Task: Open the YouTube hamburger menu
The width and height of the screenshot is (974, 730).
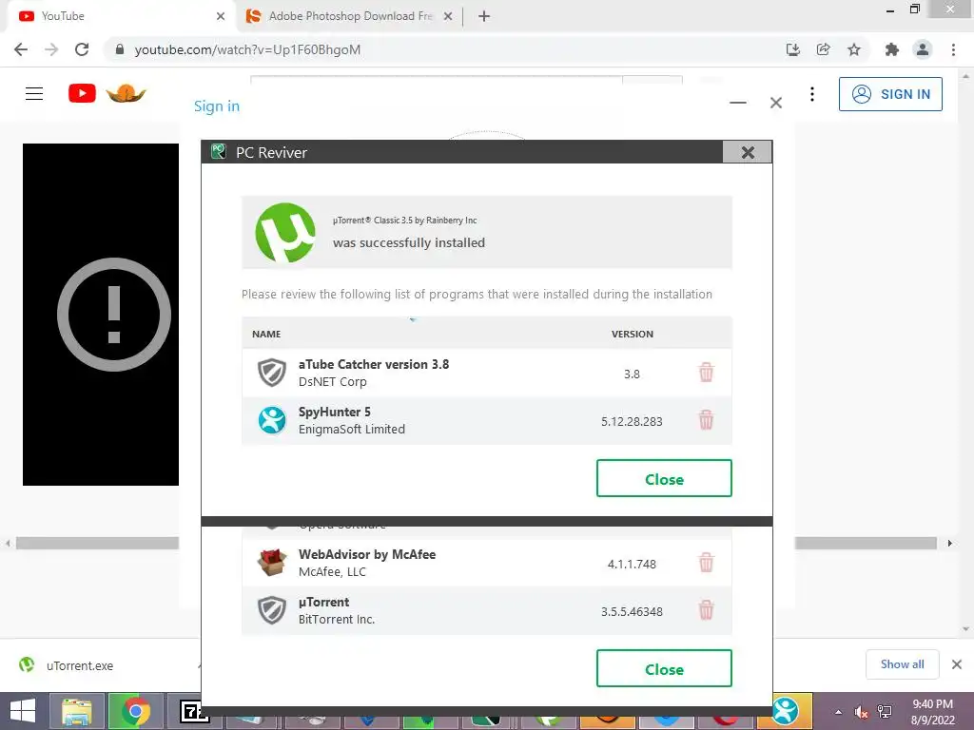Action: (34, 94)
